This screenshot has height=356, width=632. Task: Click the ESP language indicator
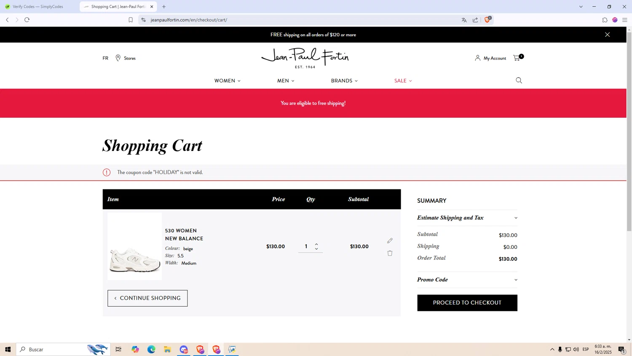click(586, 349)
